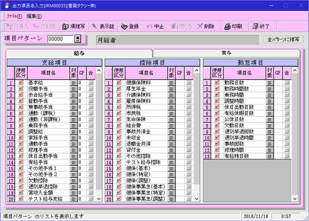Click the 終了 exit toolbar icon

click(x=255, y=26)
